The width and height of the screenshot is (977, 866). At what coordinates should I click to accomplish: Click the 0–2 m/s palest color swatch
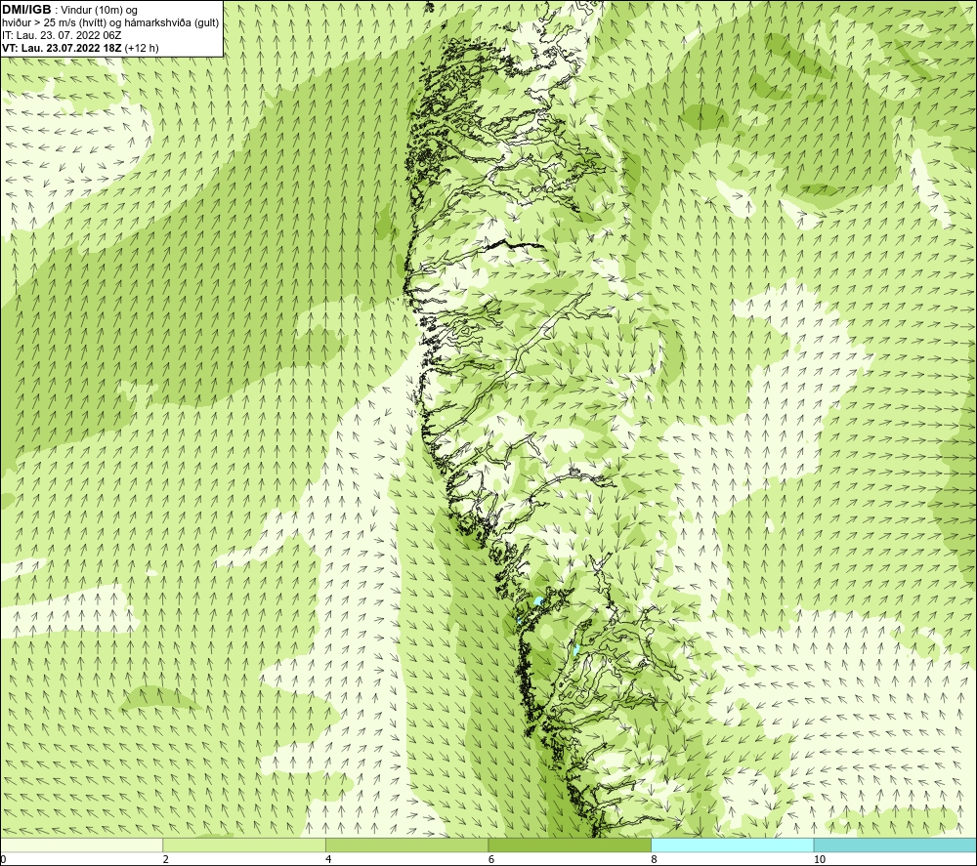tap(82, 845)
